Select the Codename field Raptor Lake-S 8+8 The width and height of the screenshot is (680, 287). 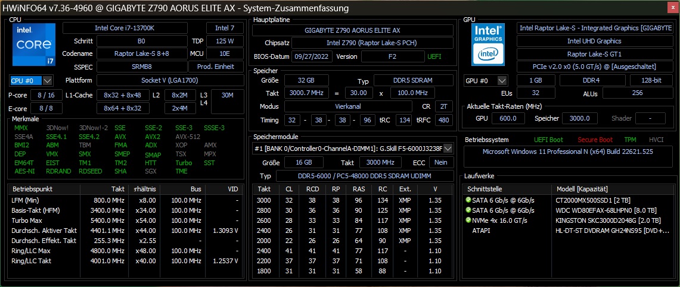coord(141,53)
